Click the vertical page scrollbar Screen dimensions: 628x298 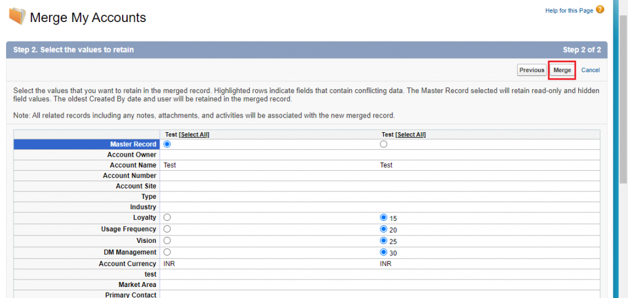coord(616,147)
